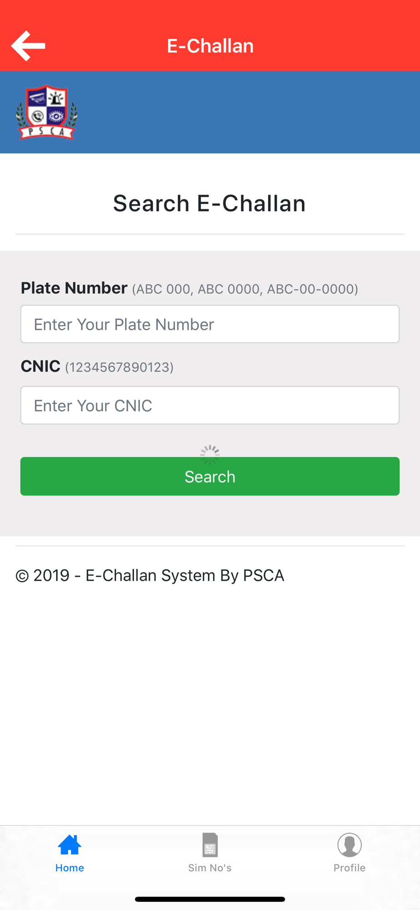Open the Profile avatar icon
The height and width of the screenshot is (910, 420).
point(350,845)
